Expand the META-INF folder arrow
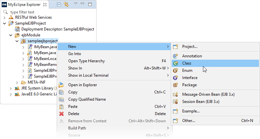This screenshot has height=139, width=260. click(x=17, y=82)
